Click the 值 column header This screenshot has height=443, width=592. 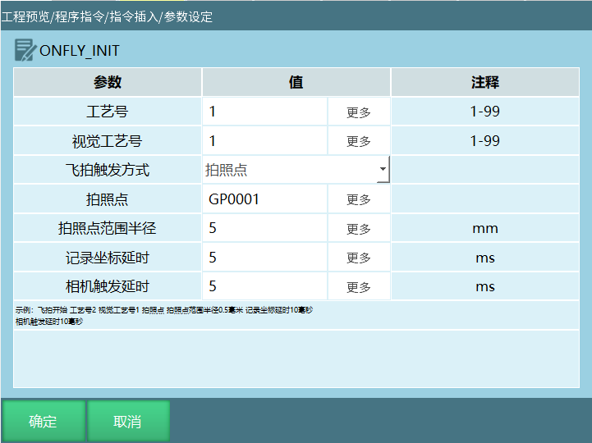click(296, 82)
